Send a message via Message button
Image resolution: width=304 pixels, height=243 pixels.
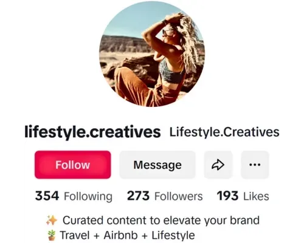coord(157,165)
